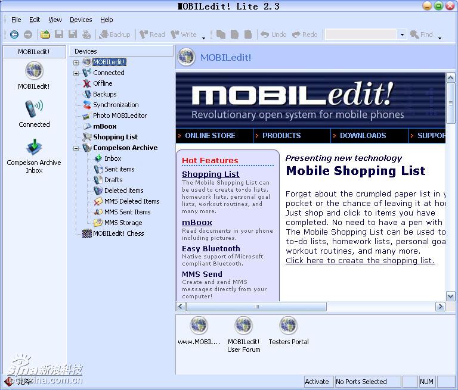Image resolution: width=458 pixels, height=390 pixels.
Task: Open the MOBILedit! User Forum shortcut
Action: pyautogui.click(x=243, y=326)
